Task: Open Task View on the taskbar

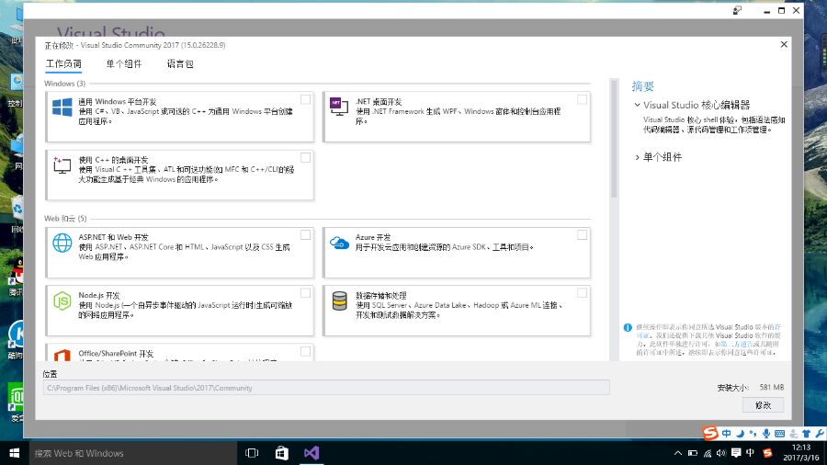Action: (252, 453)
